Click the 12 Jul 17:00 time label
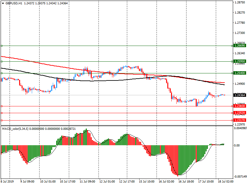Viewport: 247px width, 185px height. [x=127, y=182]
